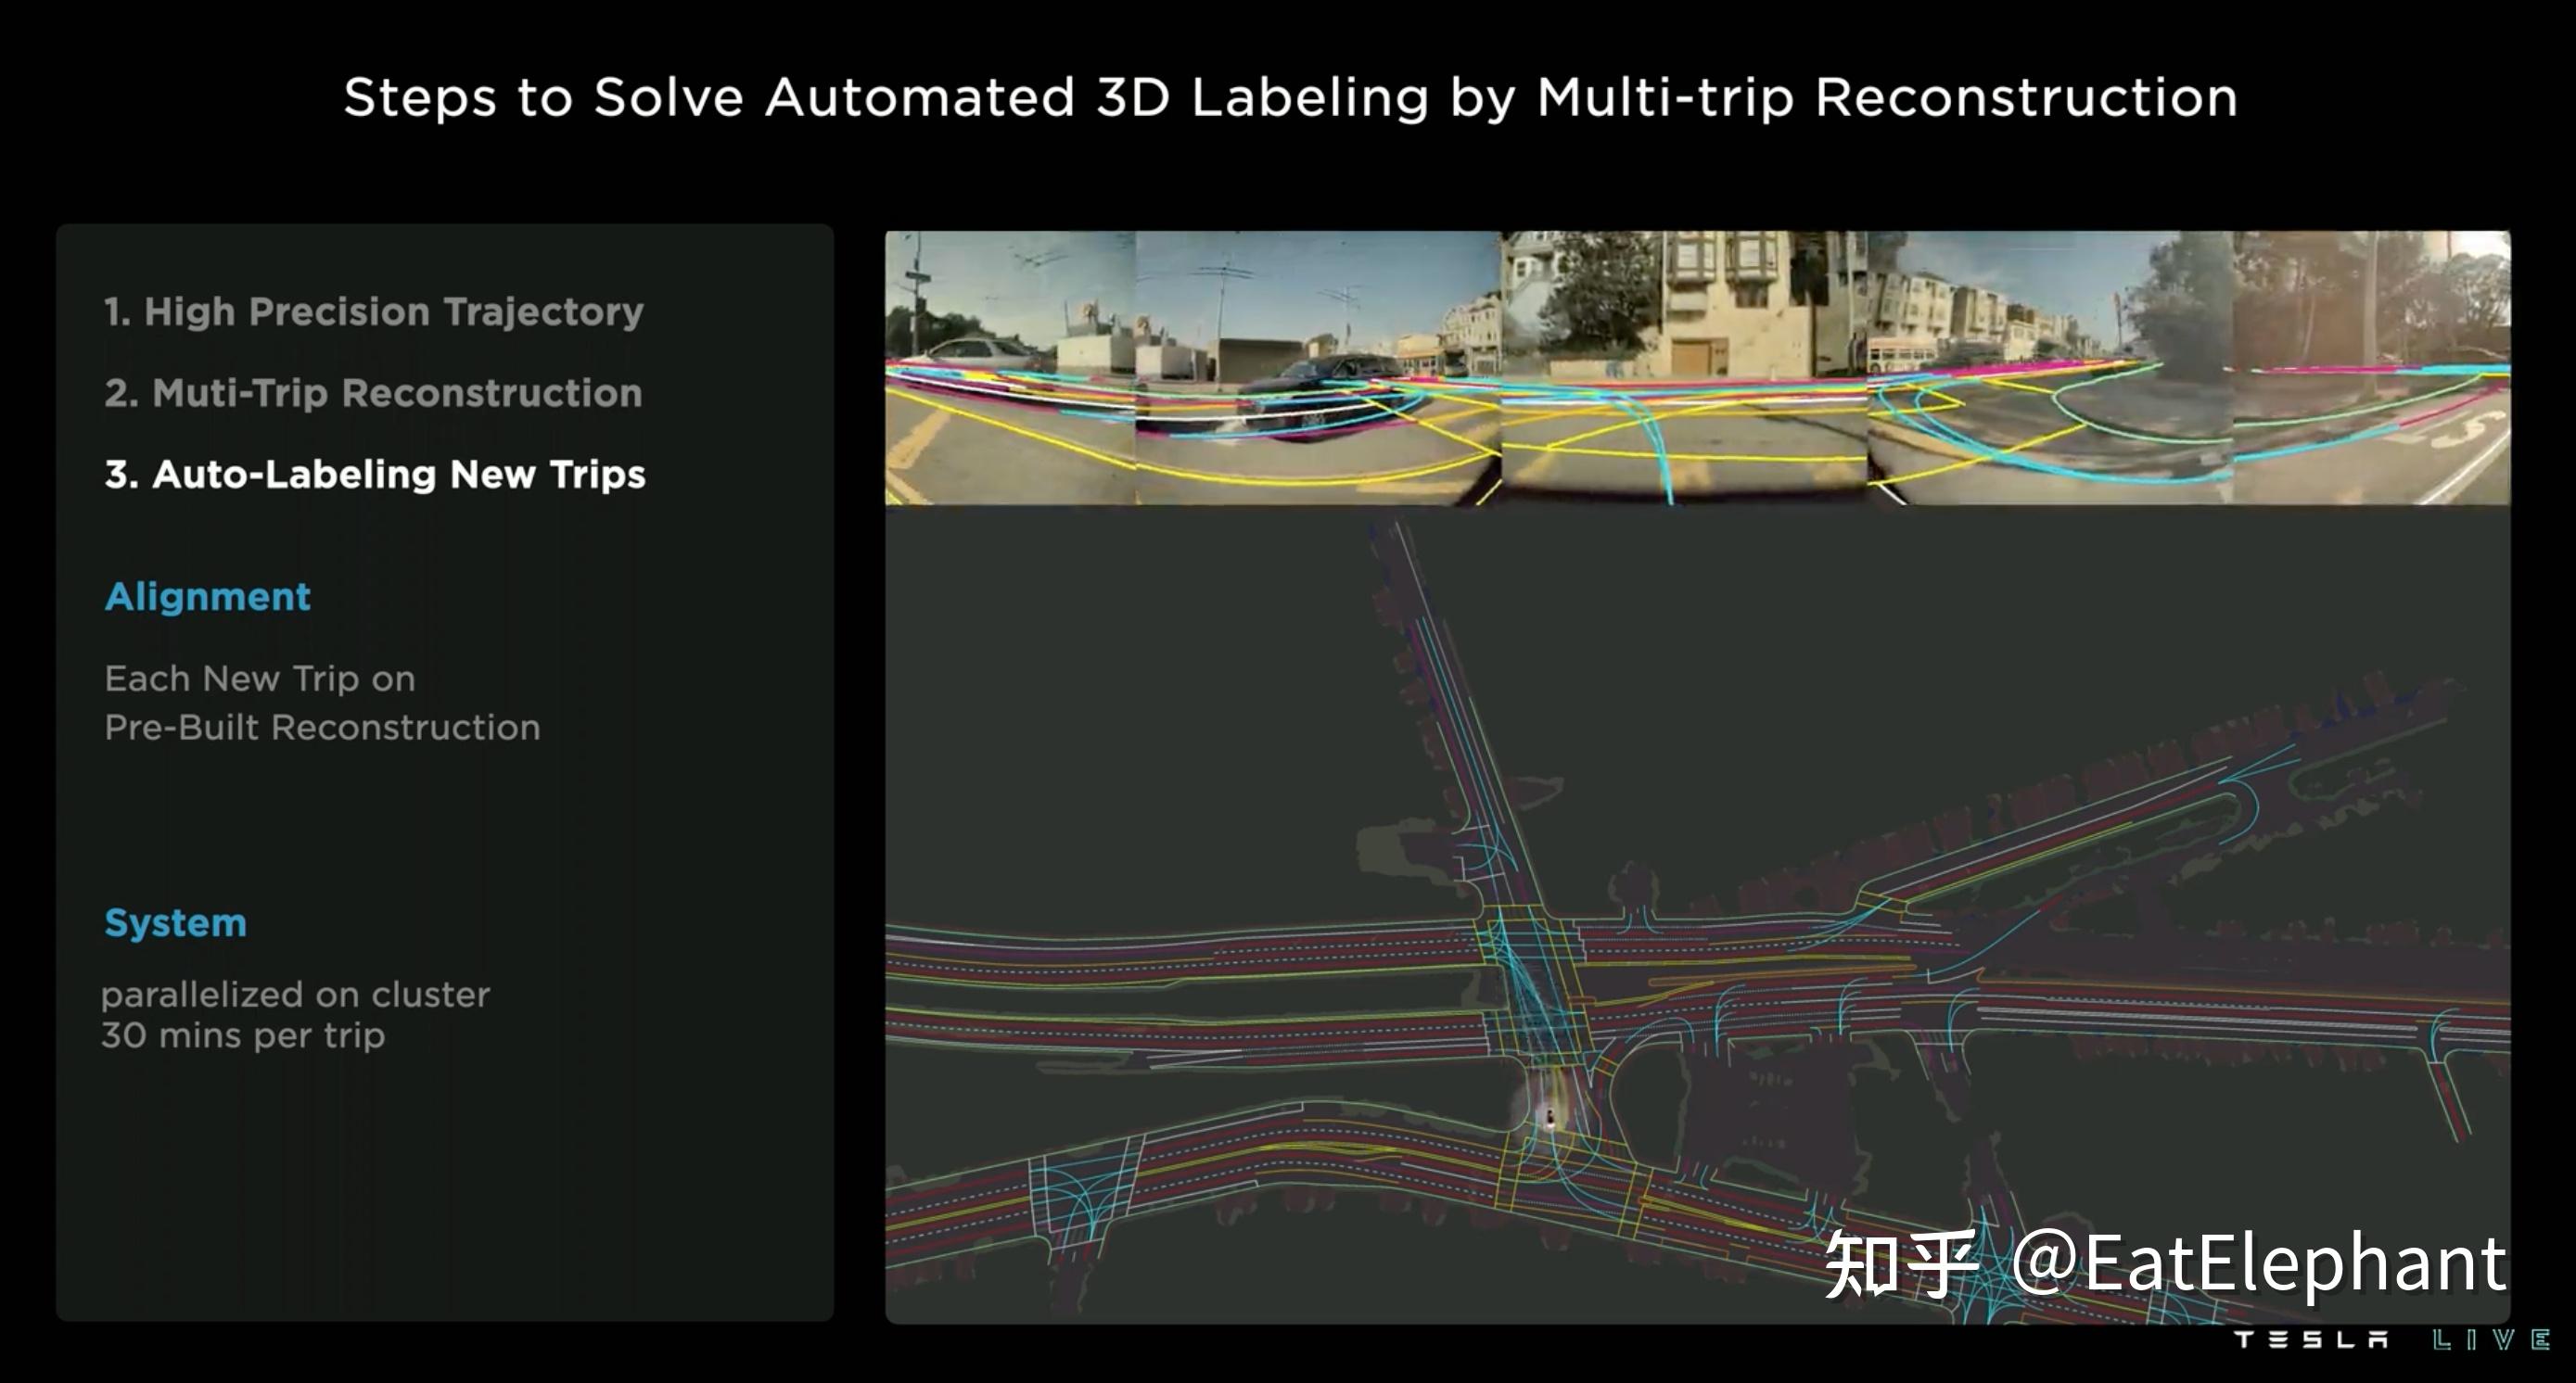Click the System heading

[176, 922]
